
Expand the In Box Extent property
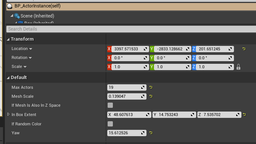click(x=8, y=115)
